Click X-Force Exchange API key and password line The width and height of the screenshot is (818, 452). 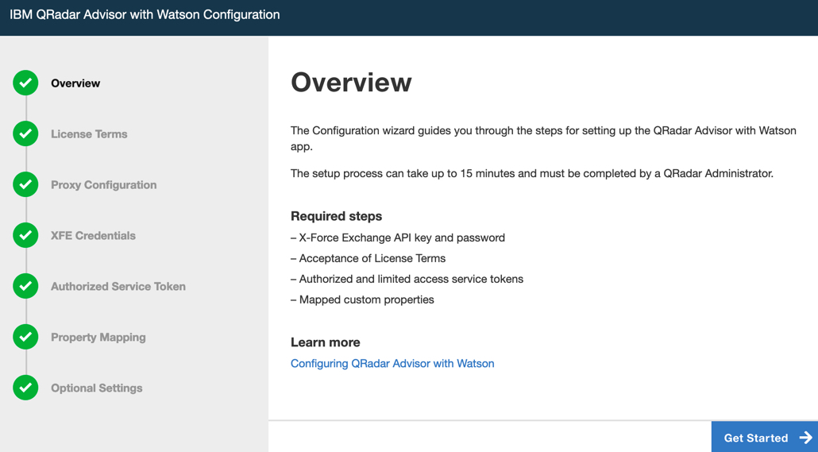398,238
